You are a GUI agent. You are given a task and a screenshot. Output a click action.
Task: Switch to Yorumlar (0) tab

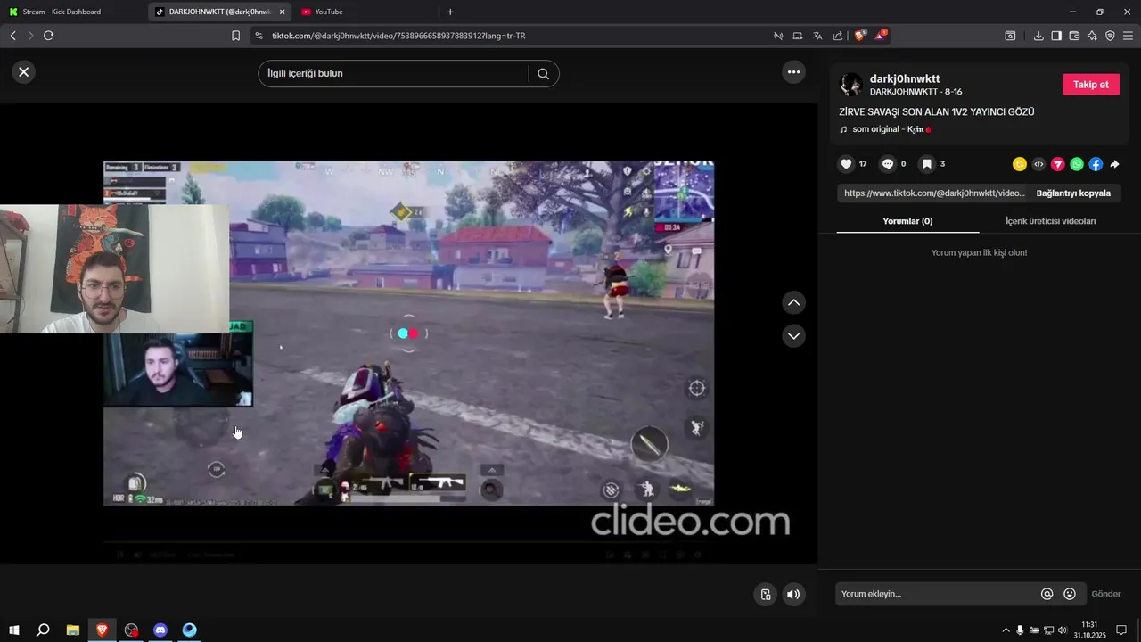point(907,221)
